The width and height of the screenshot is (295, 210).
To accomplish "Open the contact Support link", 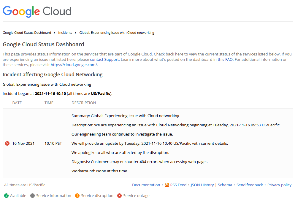I will 104,59.
